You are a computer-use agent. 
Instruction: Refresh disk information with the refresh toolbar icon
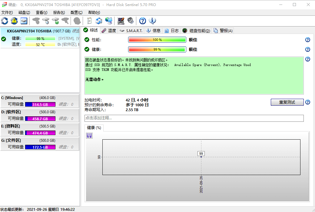coord(5,21)
